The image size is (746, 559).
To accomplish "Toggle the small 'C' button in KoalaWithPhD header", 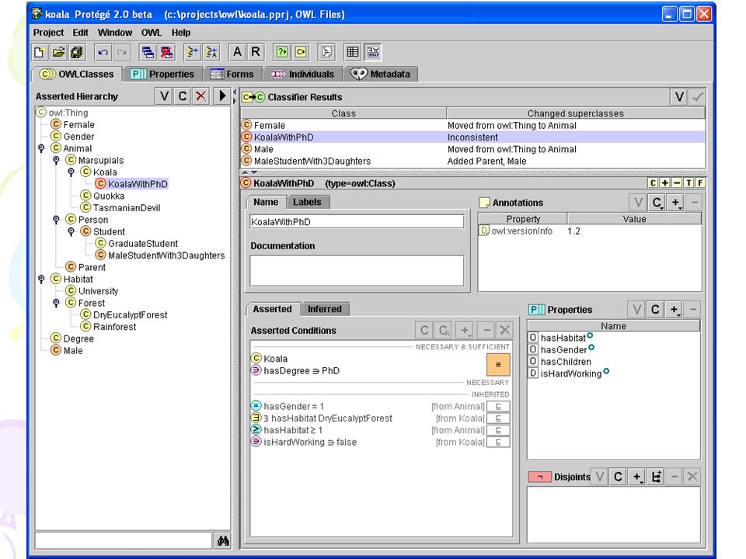I will [654, 183].
